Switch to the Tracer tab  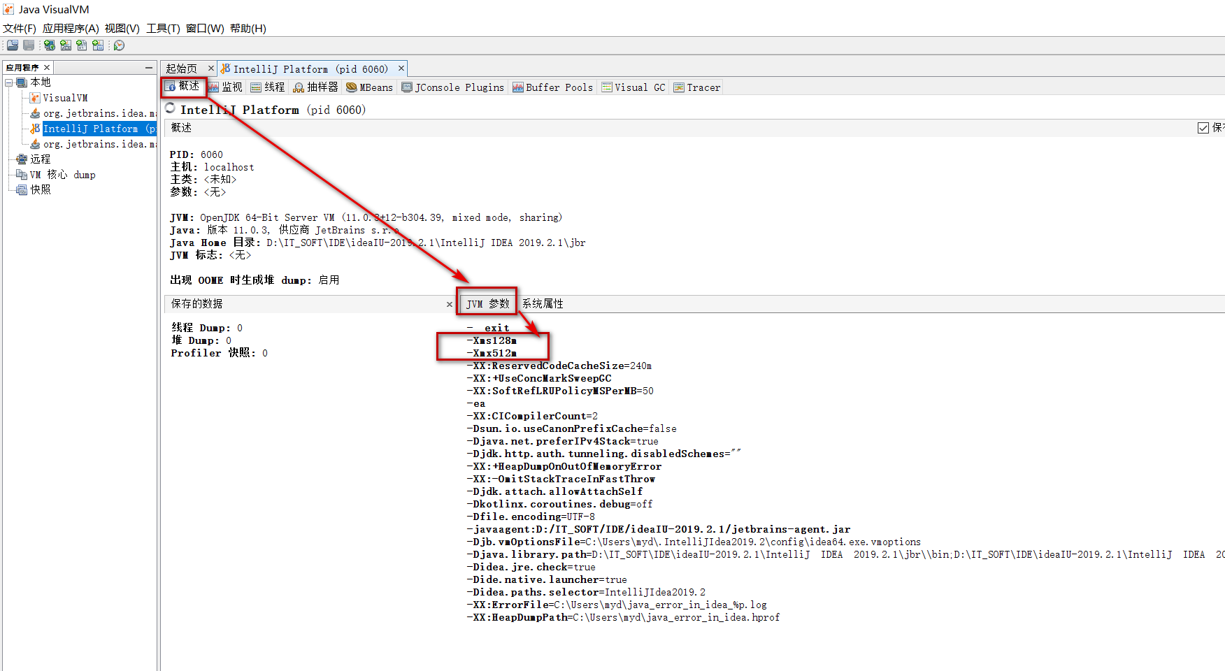pyautogui.click(x=696, y=87)
